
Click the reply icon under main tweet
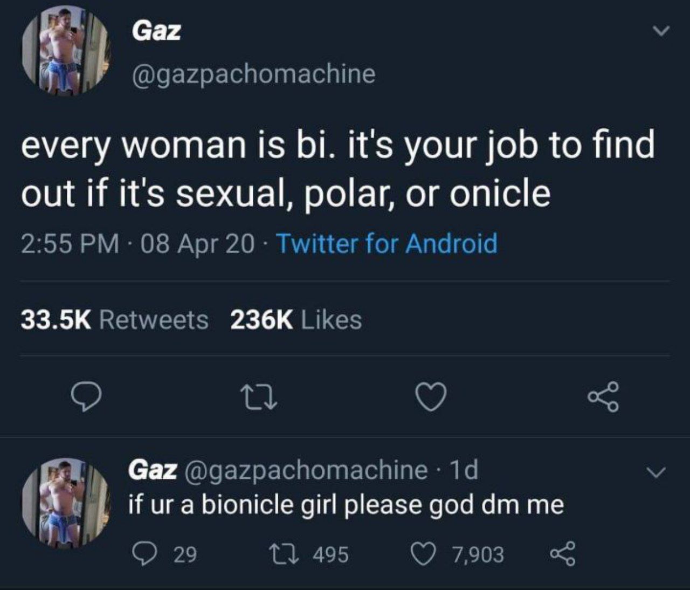[x=87, y=397]
